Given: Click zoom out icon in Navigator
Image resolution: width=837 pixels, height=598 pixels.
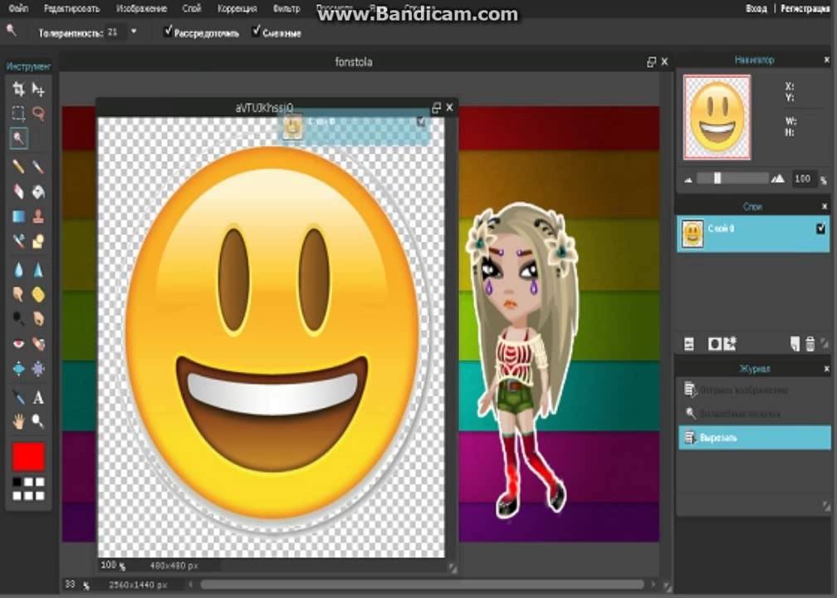Looking at the screenshot, I should click(x=688, y=180).
